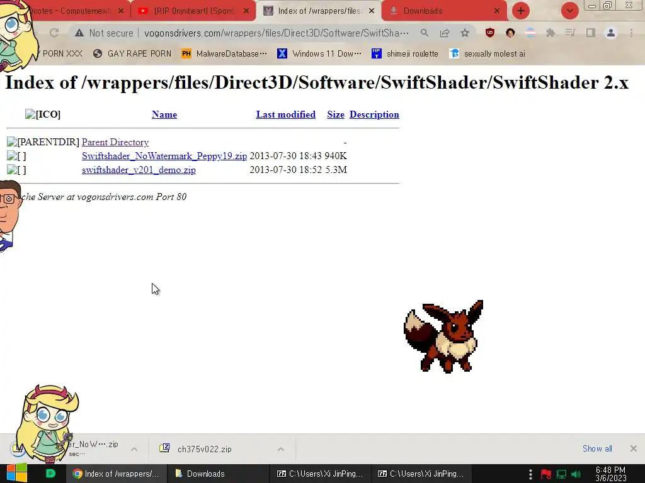Screen dimensions: 645x483
Task: Switch to Chrome Index of /wrappers taskbar item
Action: coord(117,474)
